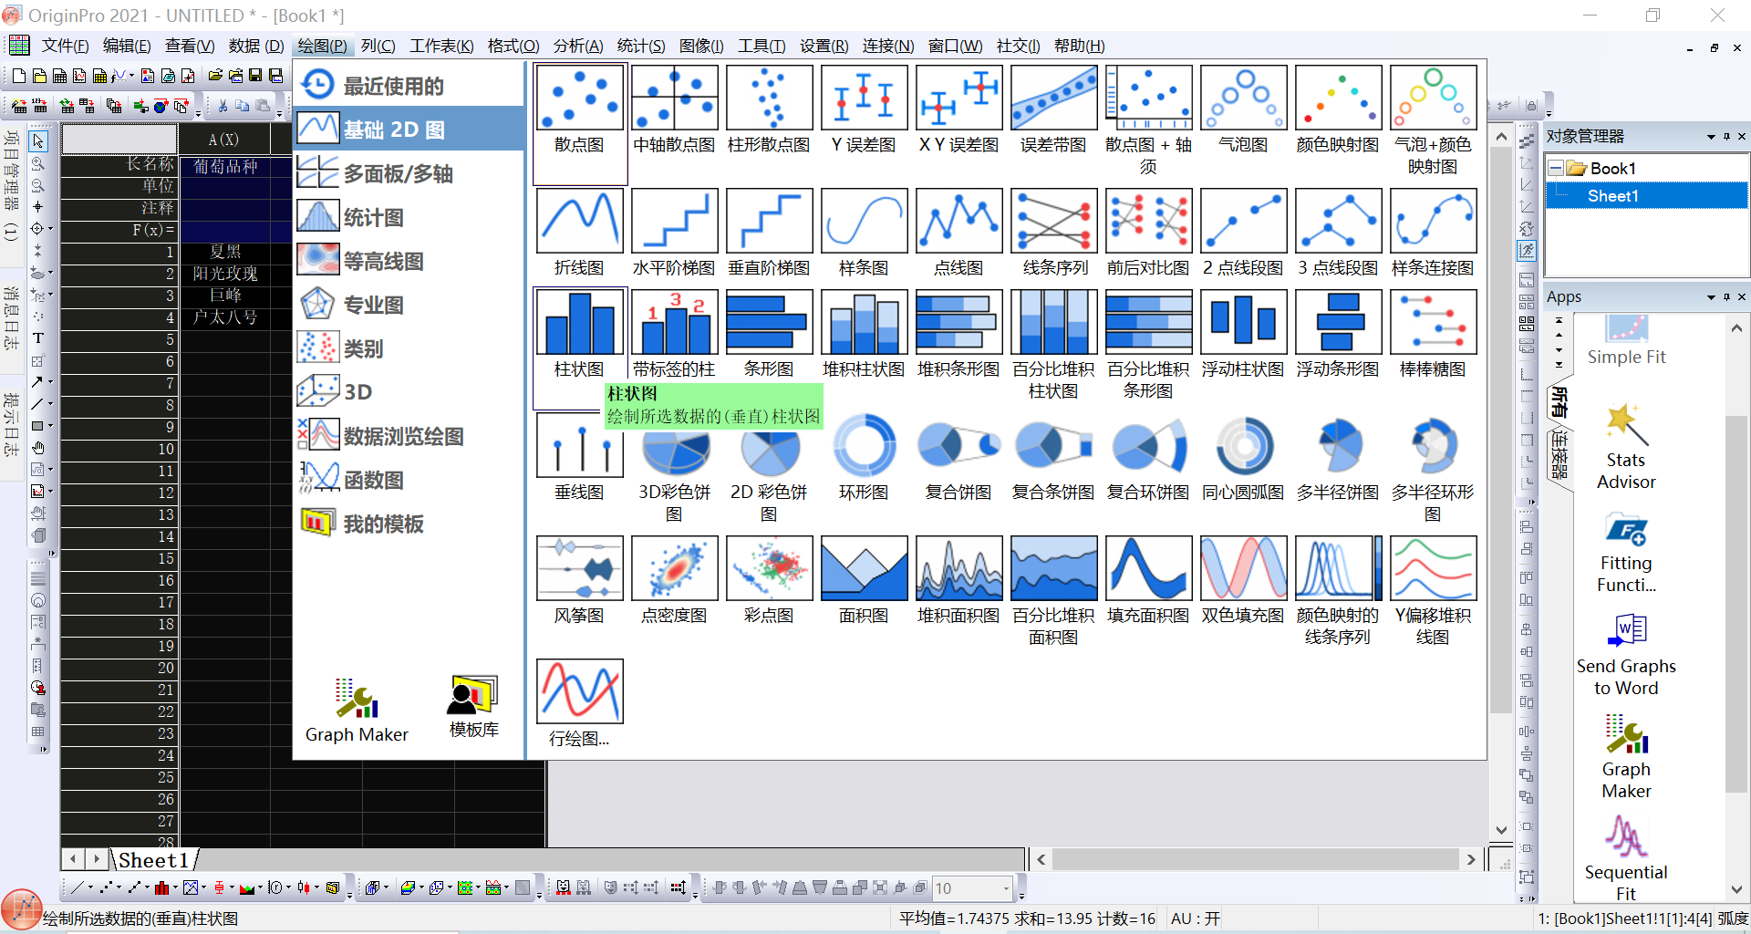1751x934 pixels.
Task: Switch to the Sheet1 worksheet tab
Action: point(153,860)
